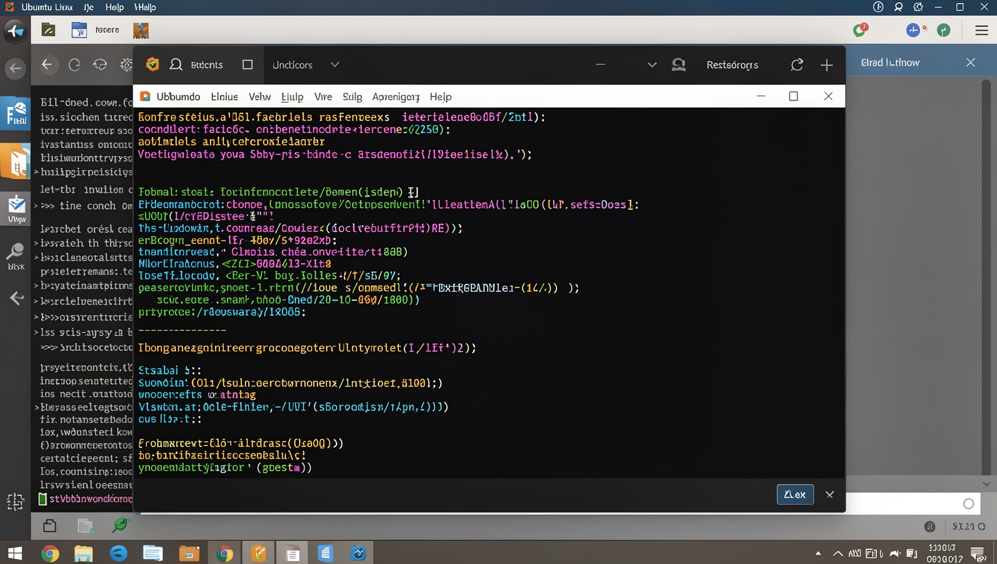Click the 'Ubuntu Linux' label in the top bar
The height and width of the screenshot is (564, 997).
[47, 7]
